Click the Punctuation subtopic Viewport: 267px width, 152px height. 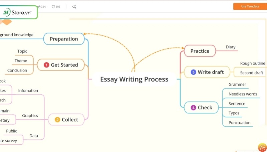point(239,123)
